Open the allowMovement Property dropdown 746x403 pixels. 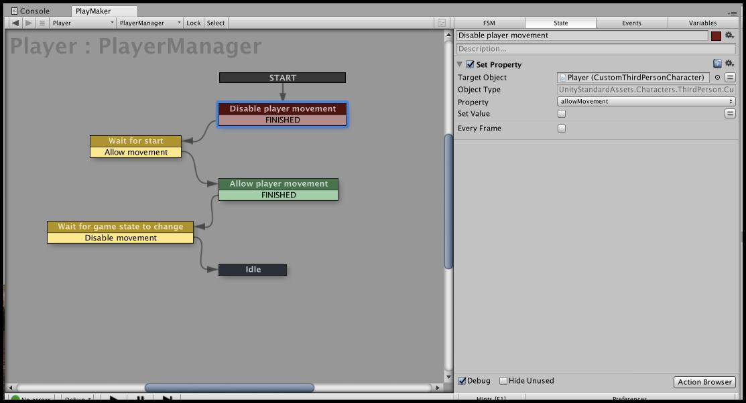[646, 101]
